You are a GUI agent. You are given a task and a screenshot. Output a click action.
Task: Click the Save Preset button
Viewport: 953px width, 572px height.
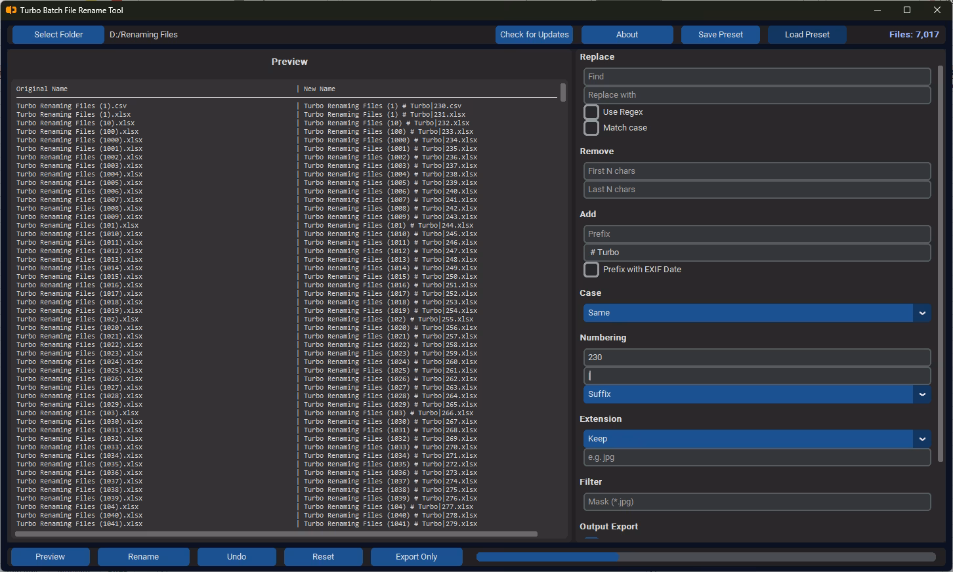(x=721, y=35)
